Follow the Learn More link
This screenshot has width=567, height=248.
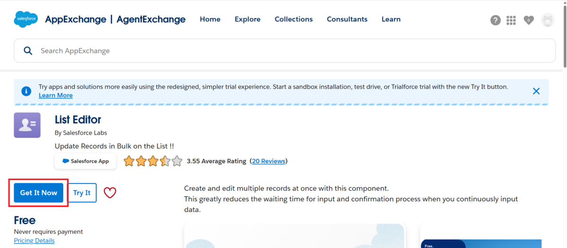[56, 95]
